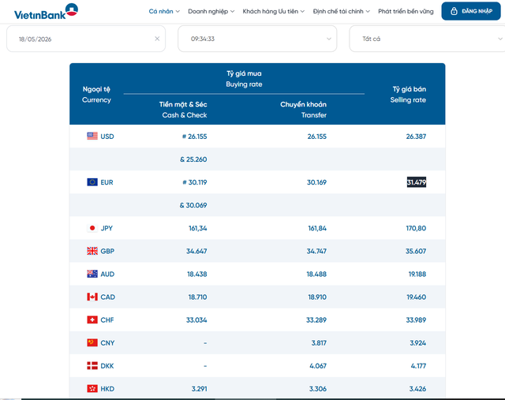The image size is (505, 400).
Task: Click CNY transfer rate 3.817
Action: pyautogui.click(x=319, y=342)
